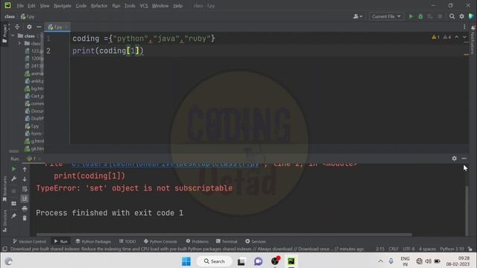Open Run panel gear options
The height and width of the screenshot is (268, 477).
pyautogui.click(x=454, y=159)
